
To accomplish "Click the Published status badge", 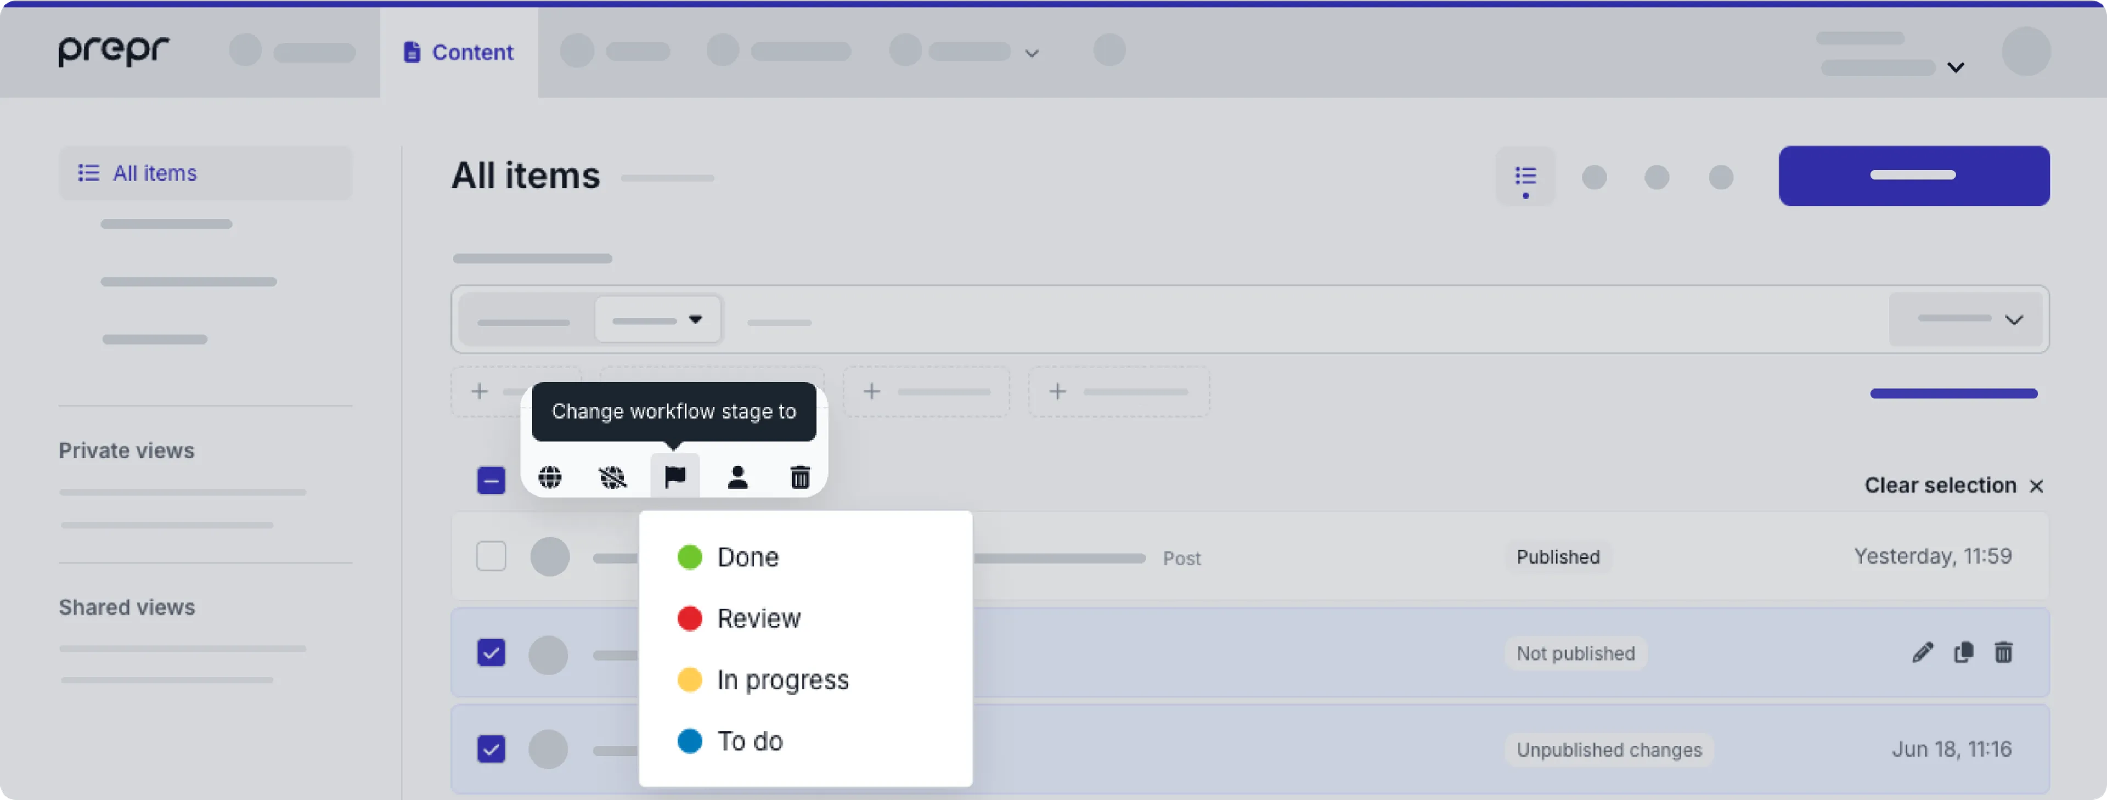I will pyautogui.click(x=1557, y=556).
